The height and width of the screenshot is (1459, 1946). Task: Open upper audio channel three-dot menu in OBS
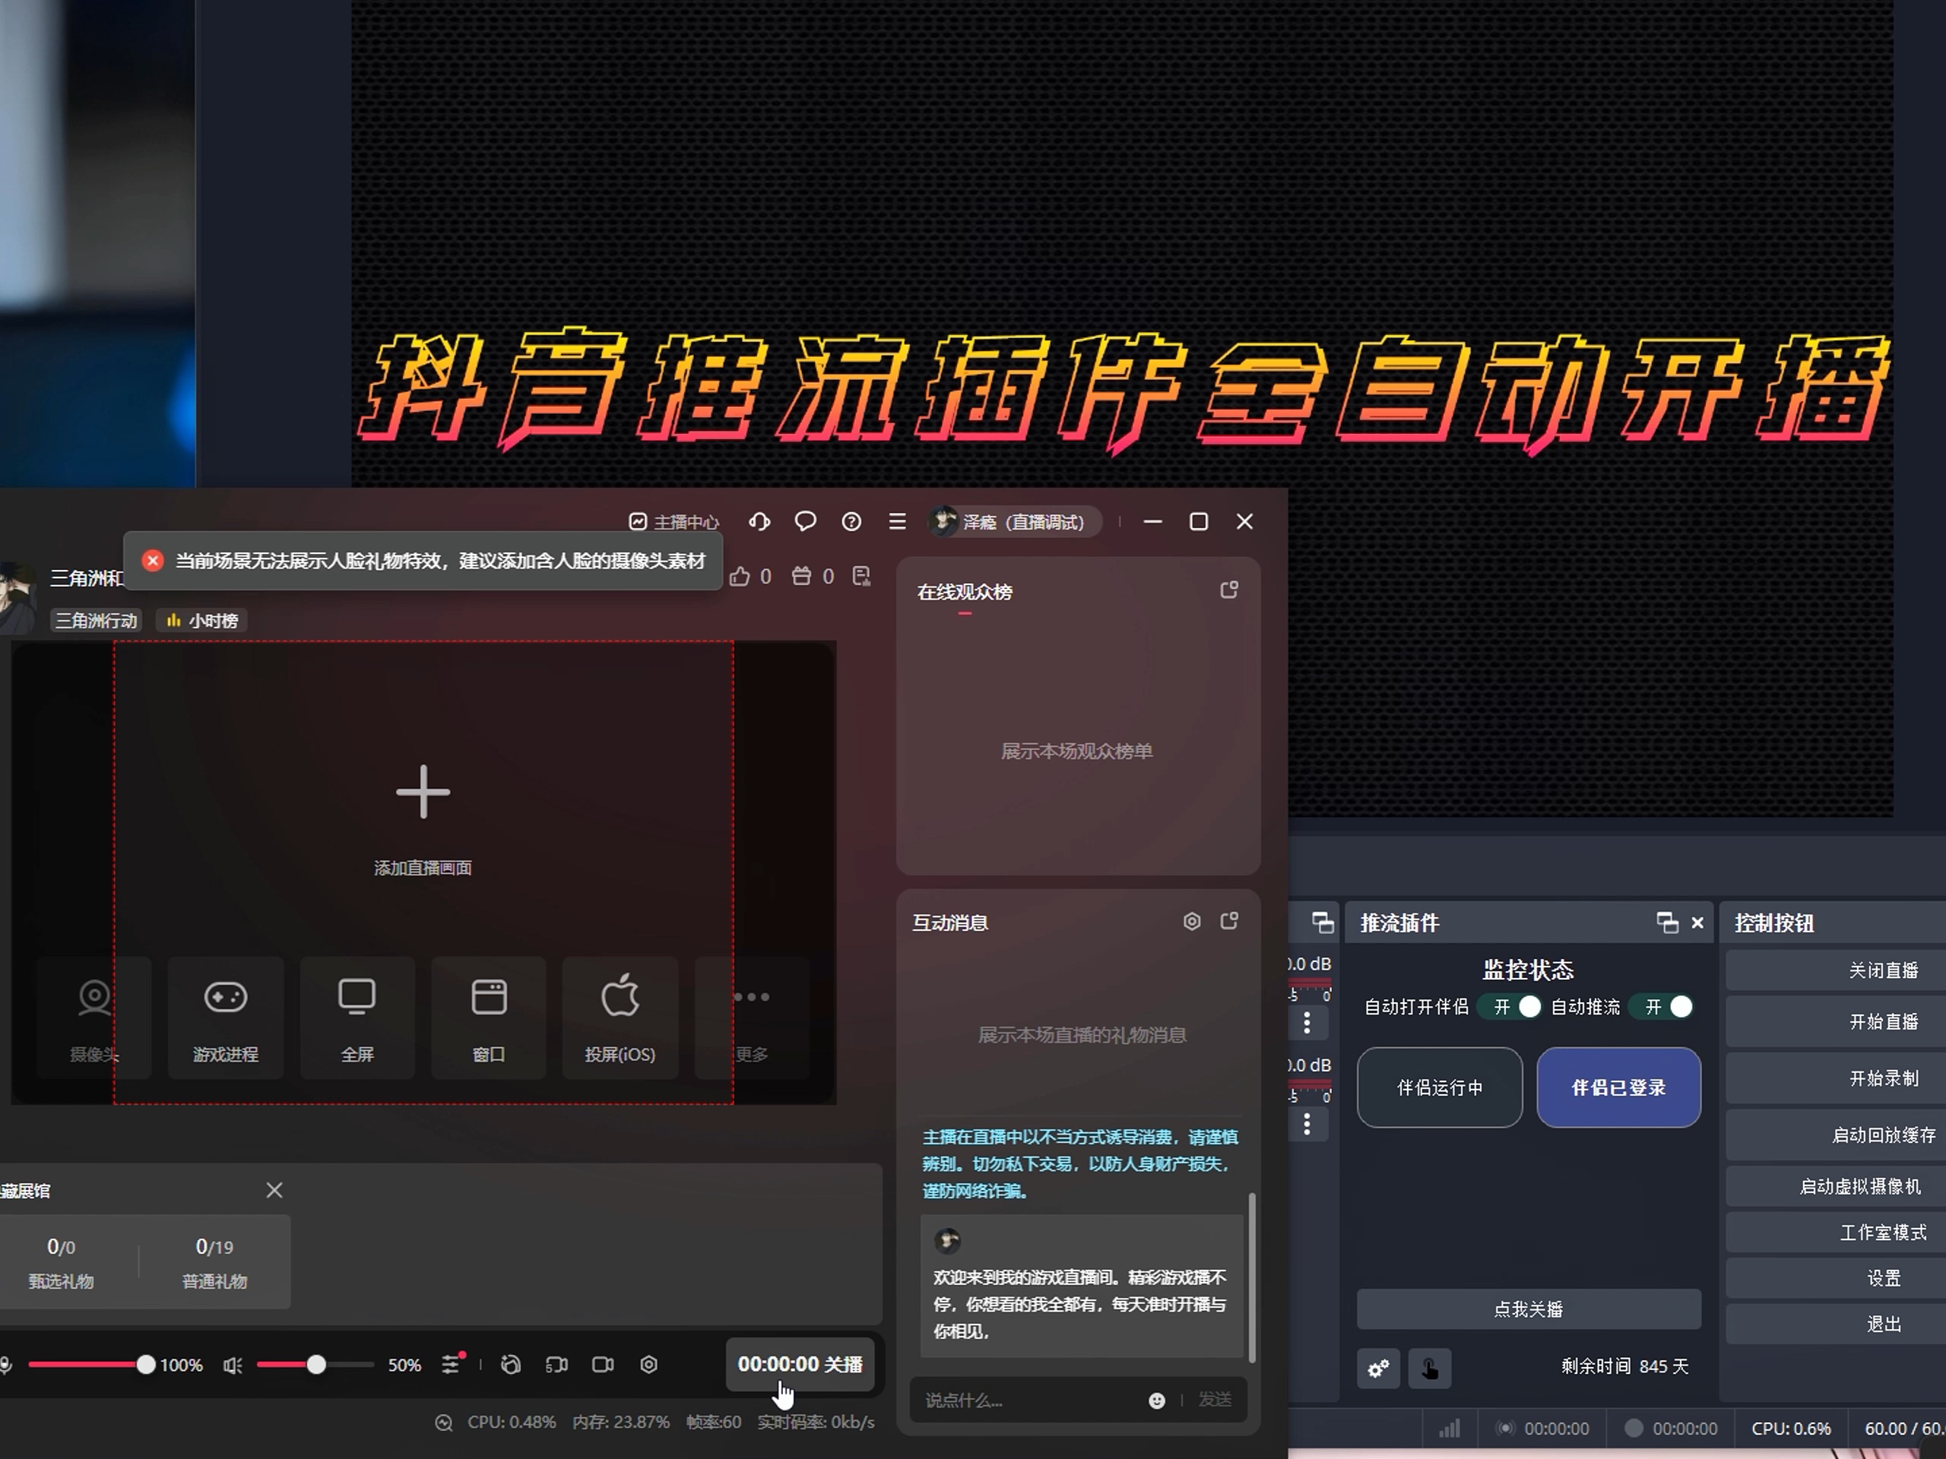coord(1307,1023)
